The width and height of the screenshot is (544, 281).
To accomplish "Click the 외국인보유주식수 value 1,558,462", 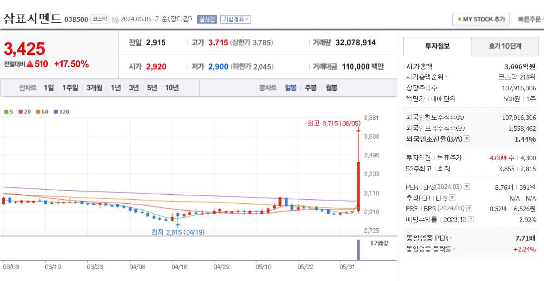I will 522,128.
